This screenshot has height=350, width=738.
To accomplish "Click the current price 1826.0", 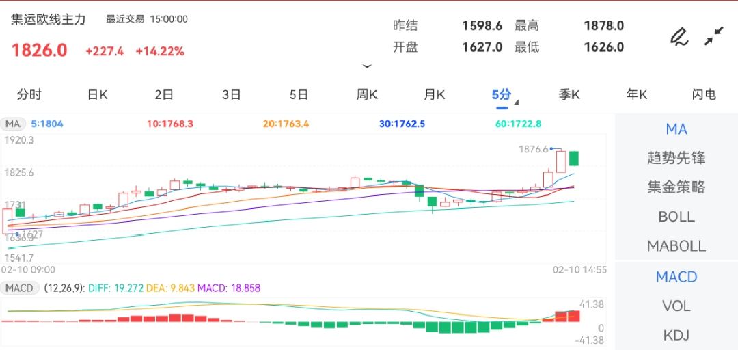I will point(40,51).
